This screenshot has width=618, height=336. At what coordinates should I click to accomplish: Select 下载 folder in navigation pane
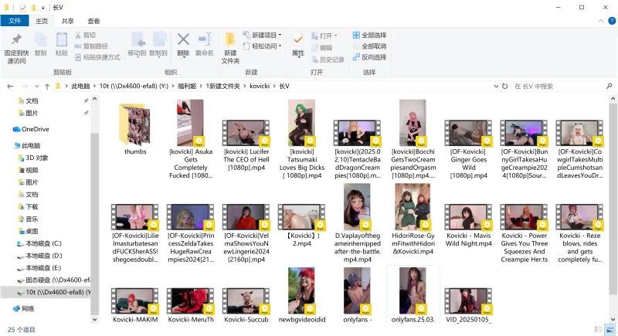(x=28, y=207)
